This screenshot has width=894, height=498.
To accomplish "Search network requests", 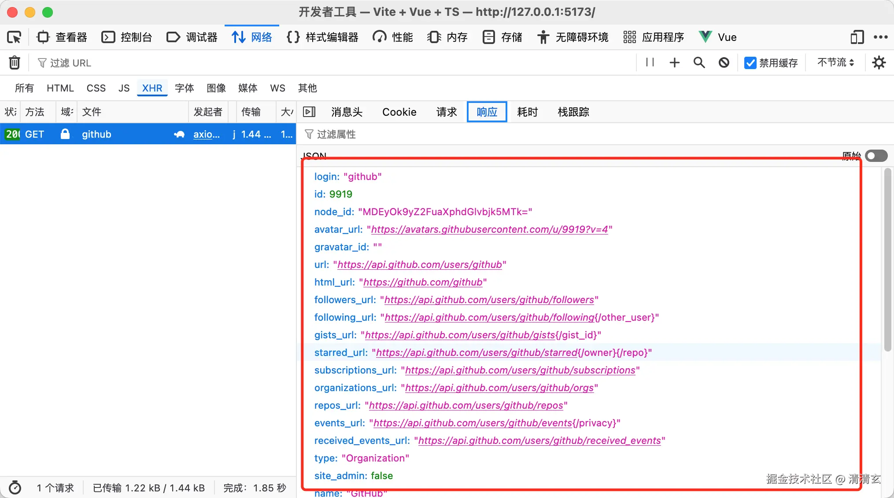I will (x=699, y=62).
